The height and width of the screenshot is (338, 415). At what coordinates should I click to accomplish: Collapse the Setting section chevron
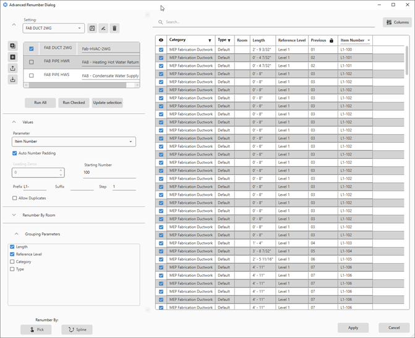(x=14, y=25)
